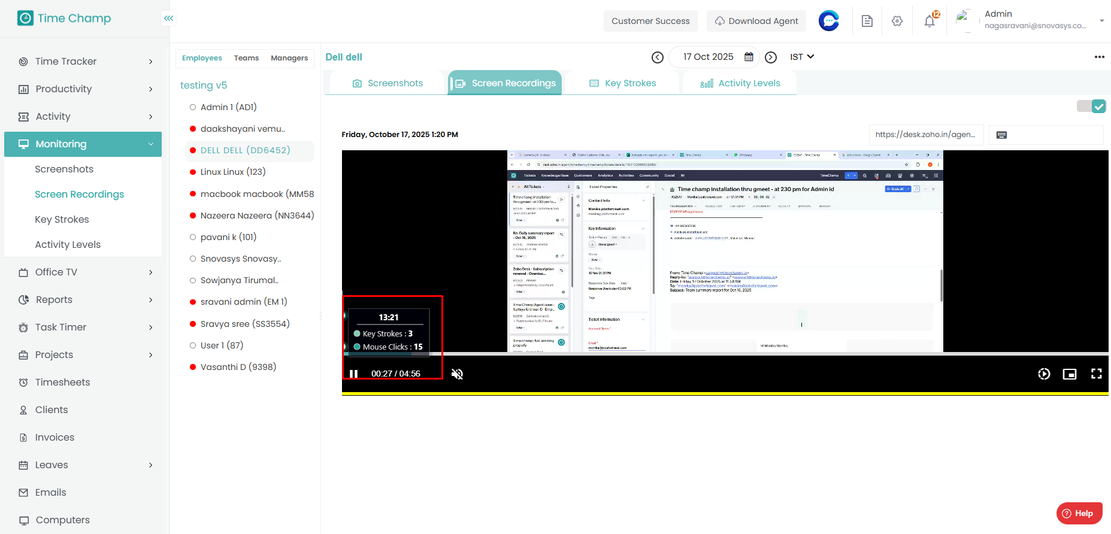Expand the Time Tracker menu
Image resolution: width=1111 pixels, height=534 pixels.
tap(83, 61)
